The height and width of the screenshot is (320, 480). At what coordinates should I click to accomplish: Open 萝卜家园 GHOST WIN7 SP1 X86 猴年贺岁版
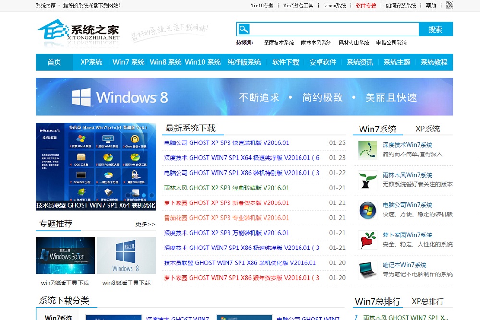point(241,278)
